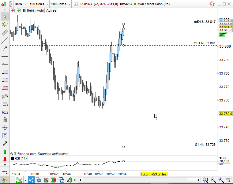Screen dimensions: 233x184
Task: Select the Heikin-Ashi tab
Action: tap(33, 10)
